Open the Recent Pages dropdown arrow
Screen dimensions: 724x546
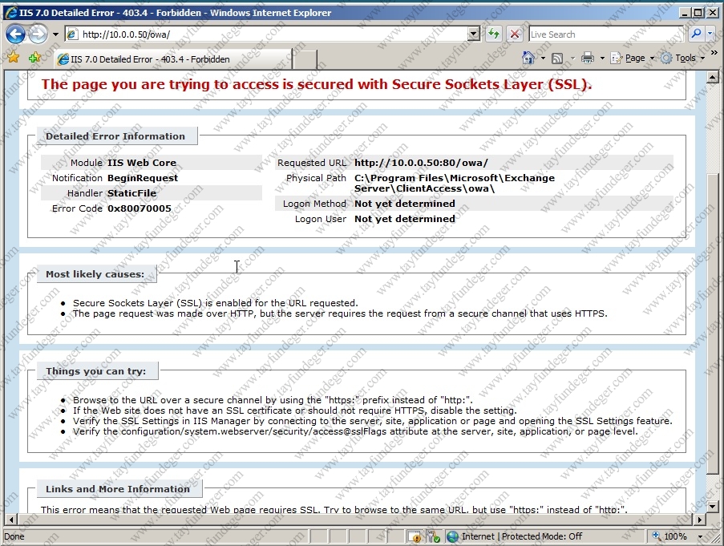[55, 34]
